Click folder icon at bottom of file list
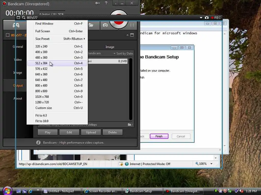This screenshot has height=195, width=261. [x=129, y=125]
